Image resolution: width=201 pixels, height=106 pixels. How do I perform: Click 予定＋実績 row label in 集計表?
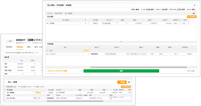point(8,70)
